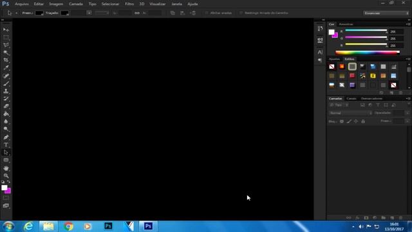Click the shape fill Preen. swatch

39,13
